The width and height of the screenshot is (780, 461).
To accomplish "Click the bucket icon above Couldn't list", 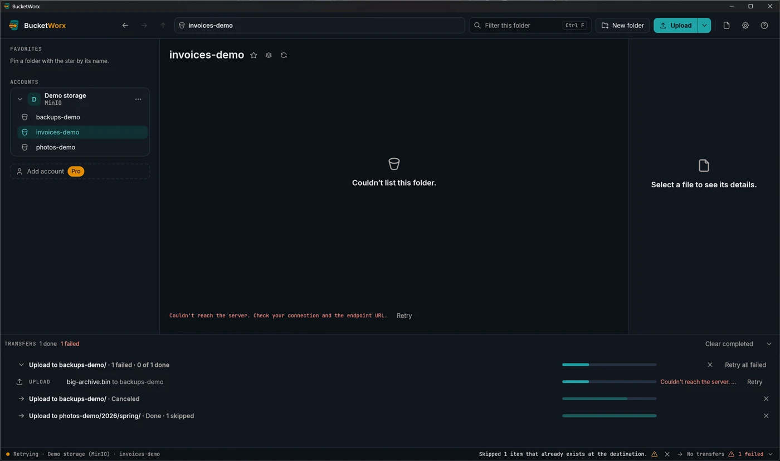I will 394,164.
